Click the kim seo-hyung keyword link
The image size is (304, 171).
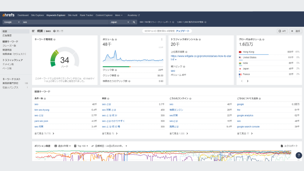[x=42, y=110]
